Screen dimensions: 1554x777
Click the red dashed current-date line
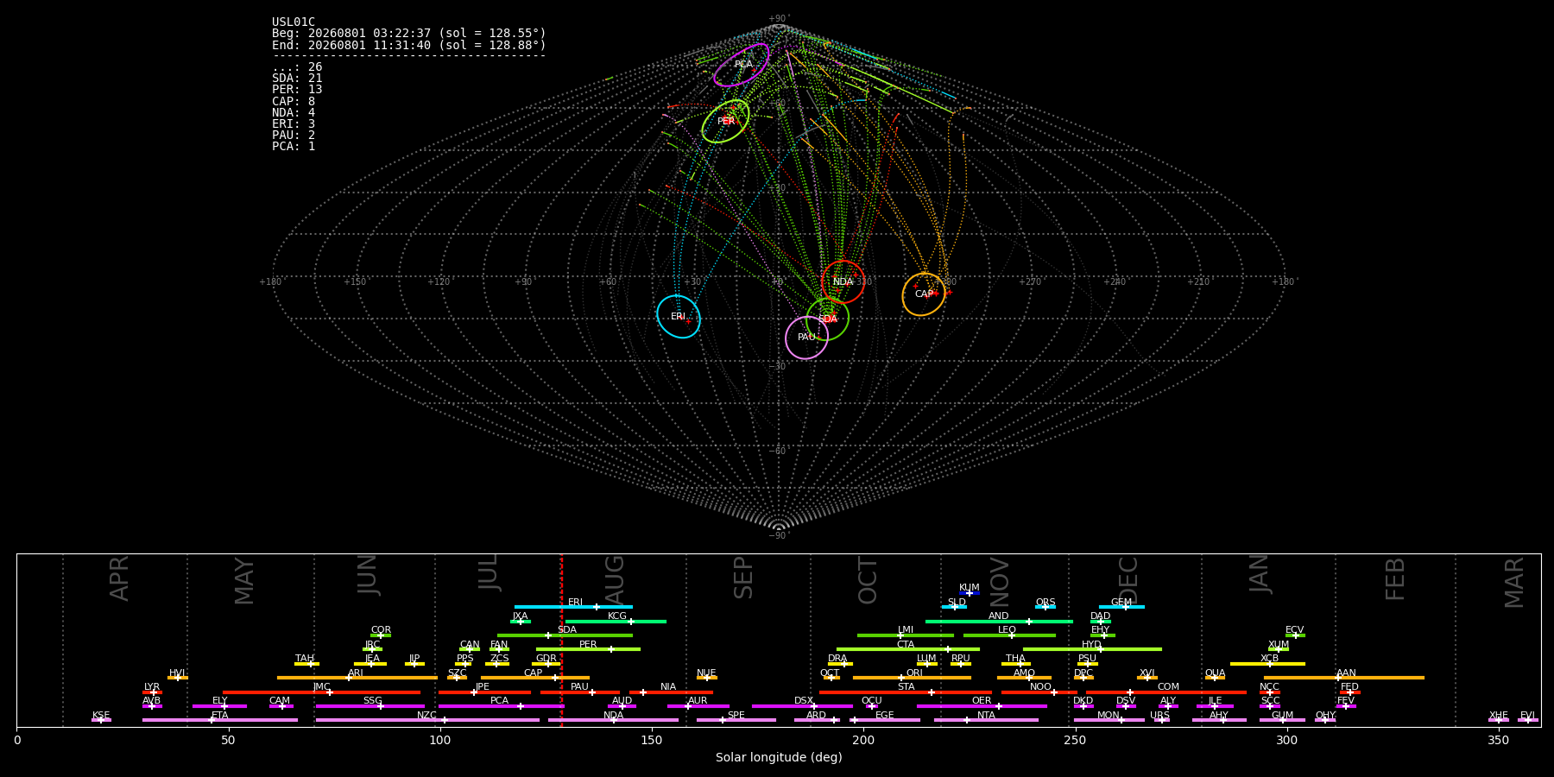[561, 640]
